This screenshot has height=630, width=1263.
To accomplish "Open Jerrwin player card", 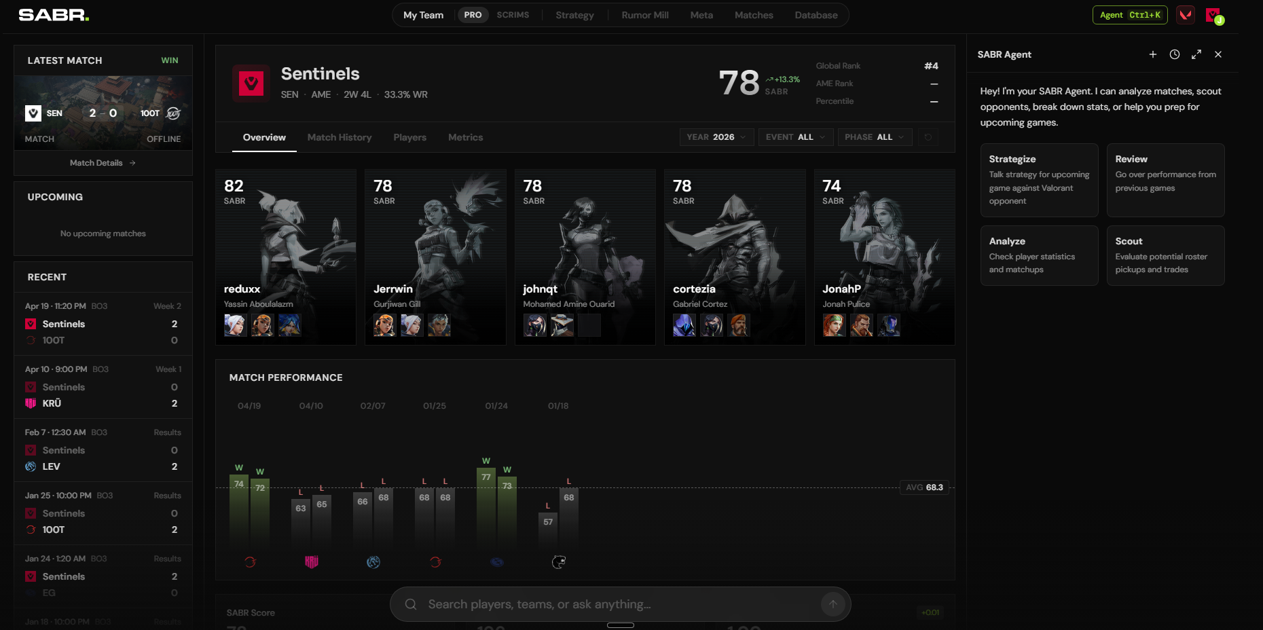I will 435,257.
